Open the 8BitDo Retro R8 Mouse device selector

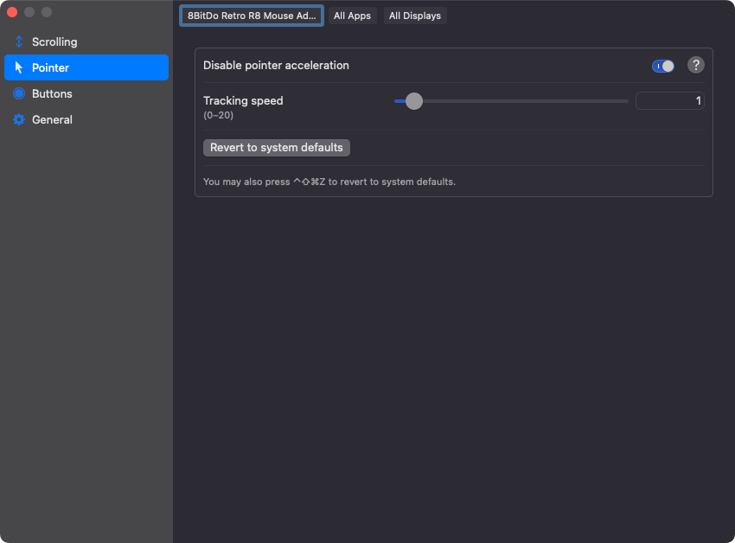tap(252, 16)
